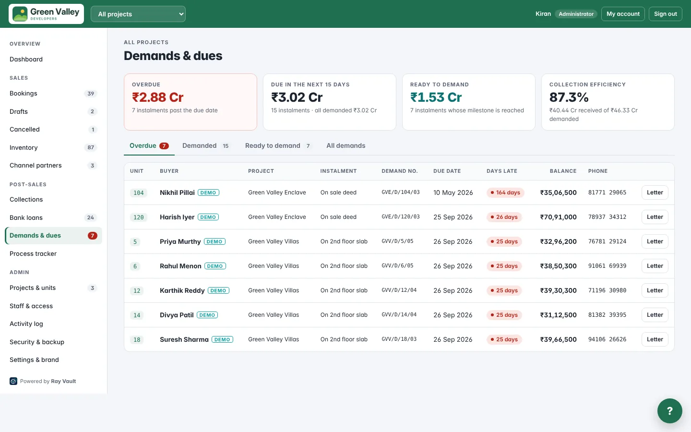
Task: Click the red 7 badge on Demands & dues
Action: pyautogui.click(x=93, y=236)
